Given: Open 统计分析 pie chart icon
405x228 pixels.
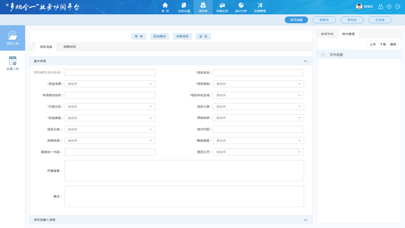Looking at the screenshot, I should click(241, 5).
